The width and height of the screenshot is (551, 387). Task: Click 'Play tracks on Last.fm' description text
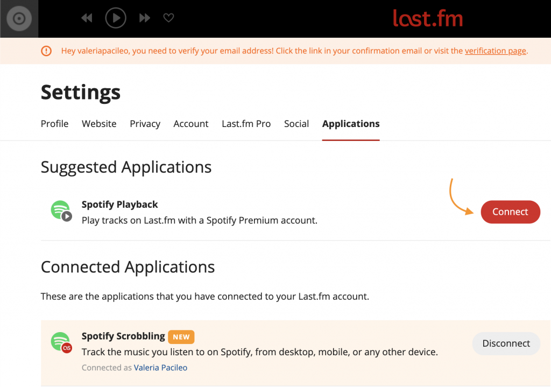tap(200, 221)
